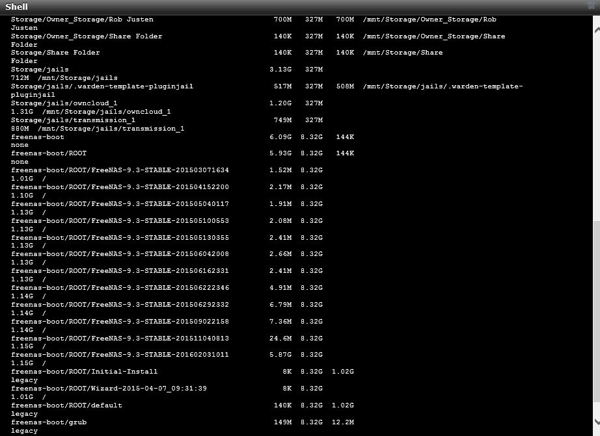
Task: Click 'Storage/Owner_Storage/Rob Justen' dataset name
Action: (x=82, y=19)
